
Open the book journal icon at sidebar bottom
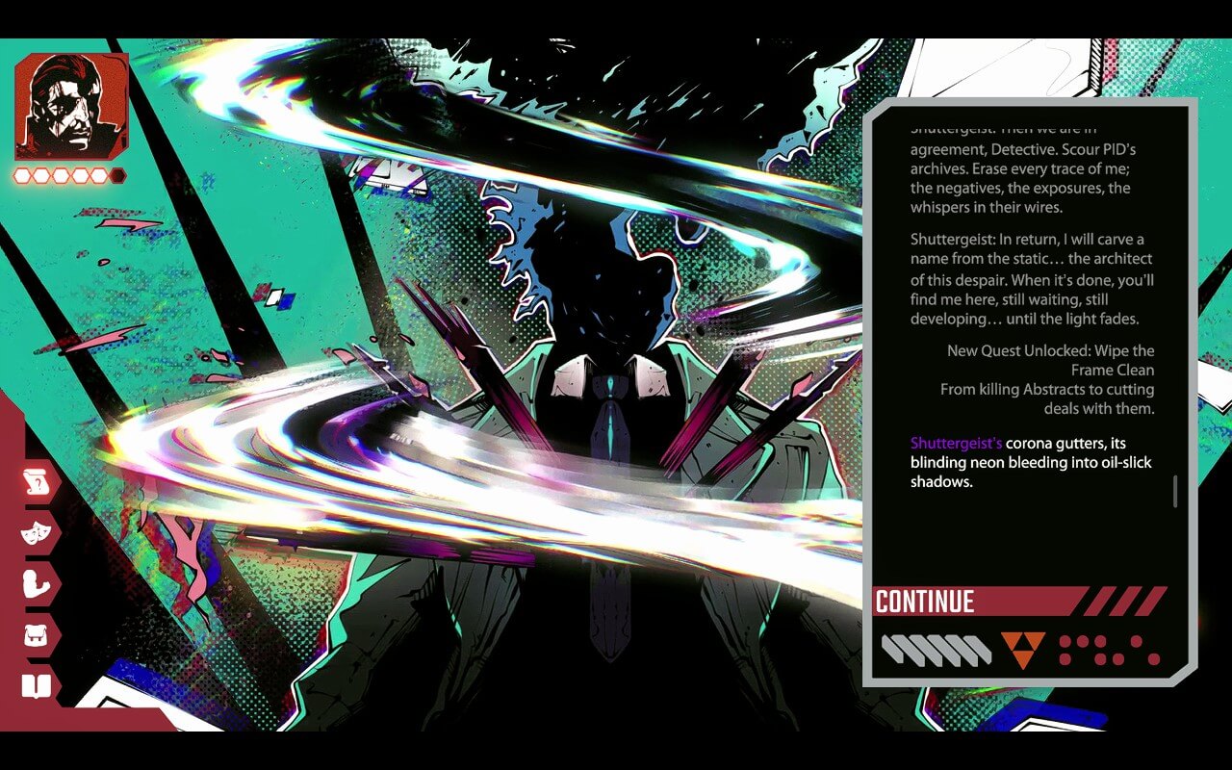37,682
